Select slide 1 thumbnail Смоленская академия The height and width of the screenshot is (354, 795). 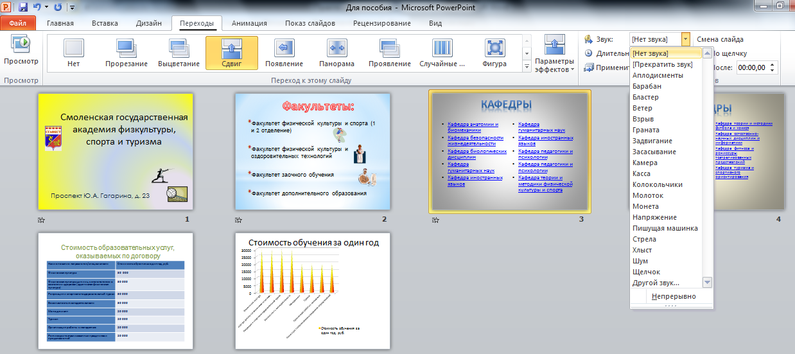[x=116, y=151]
